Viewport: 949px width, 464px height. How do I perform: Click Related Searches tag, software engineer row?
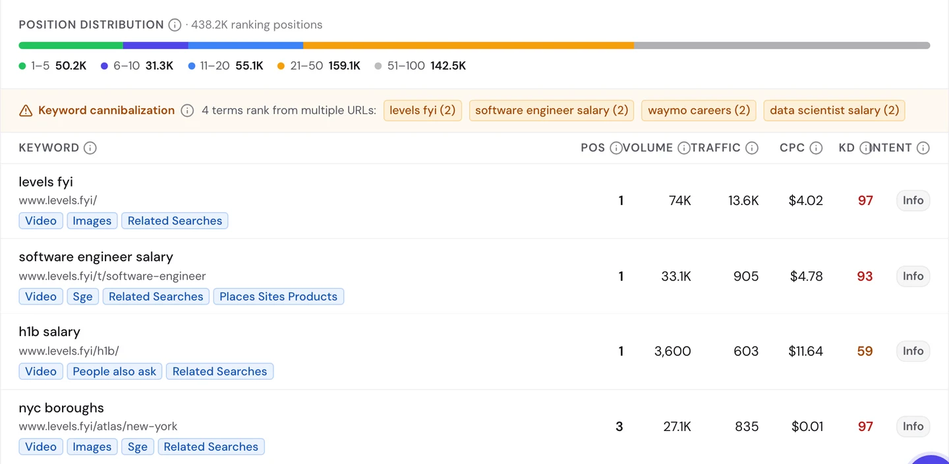(x=156, y=297)
